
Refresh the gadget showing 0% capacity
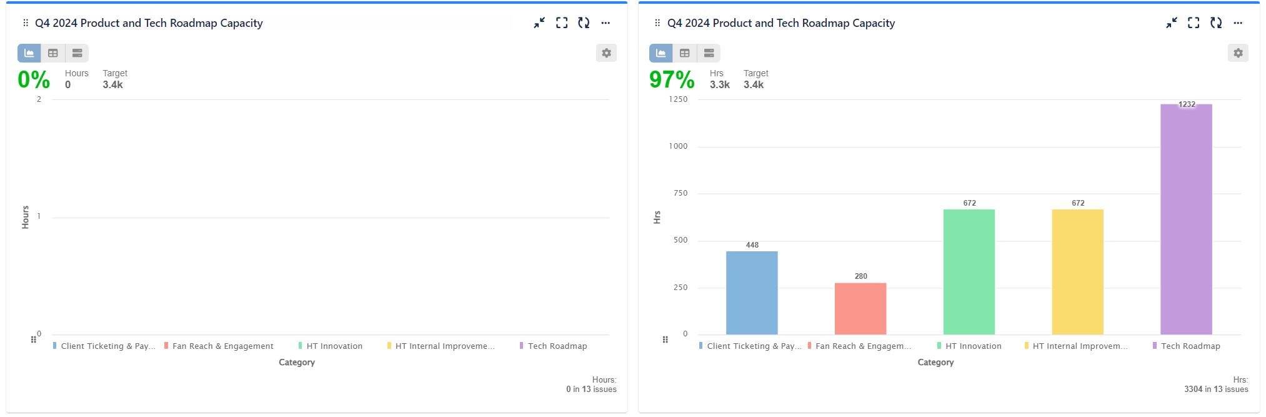pyautogui.click(x=584, y=23)
